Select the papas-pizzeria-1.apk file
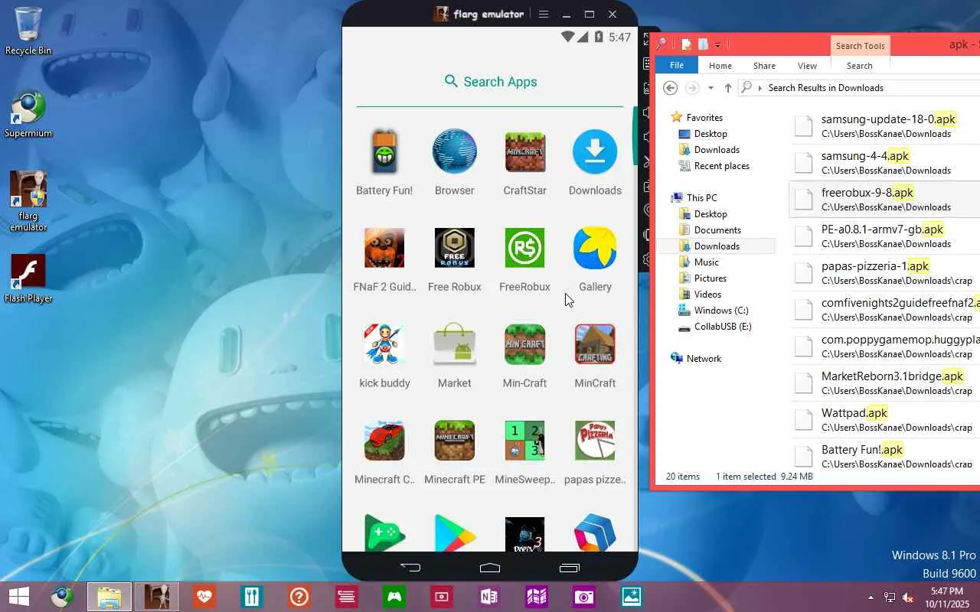The height and width of the screenshot is (612, 980). pyautogui.click(x=885, y=272)
